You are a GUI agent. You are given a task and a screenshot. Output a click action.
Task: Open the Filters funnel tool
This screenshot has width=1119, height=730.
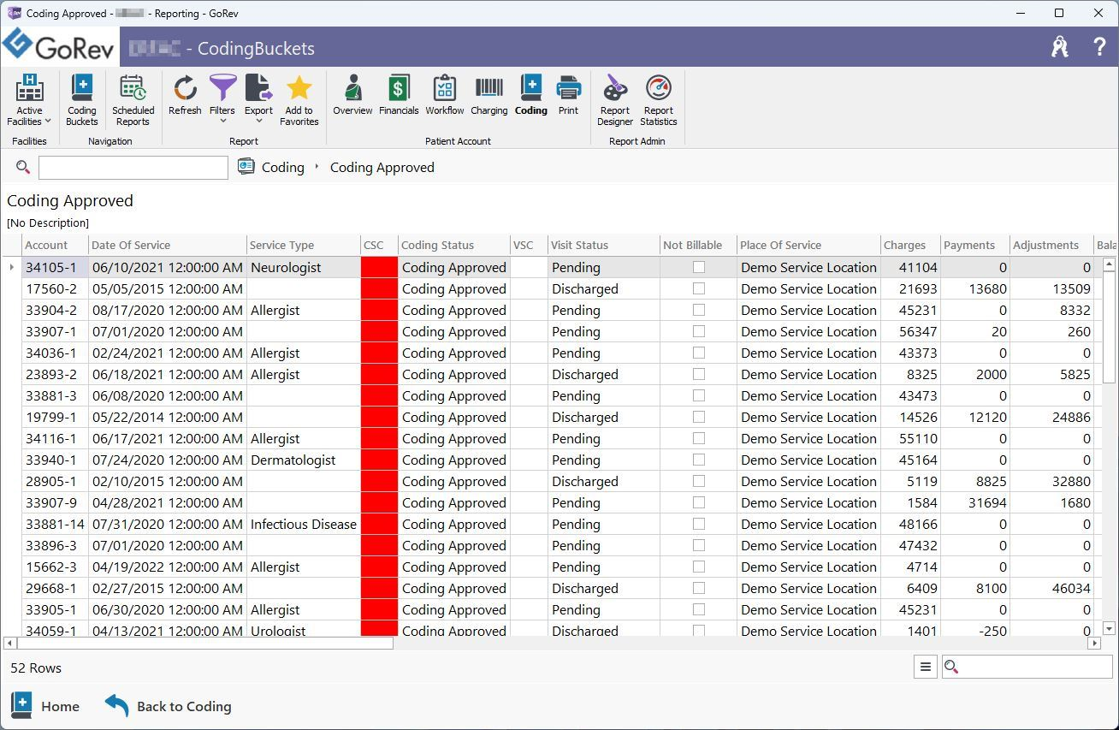[x=222, y=88]
